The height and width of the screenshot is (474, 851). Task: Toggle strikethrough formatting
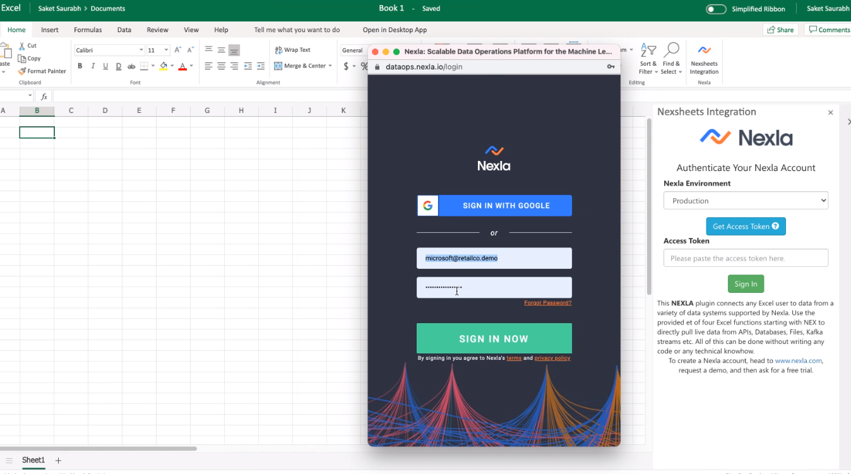(131, 66)
